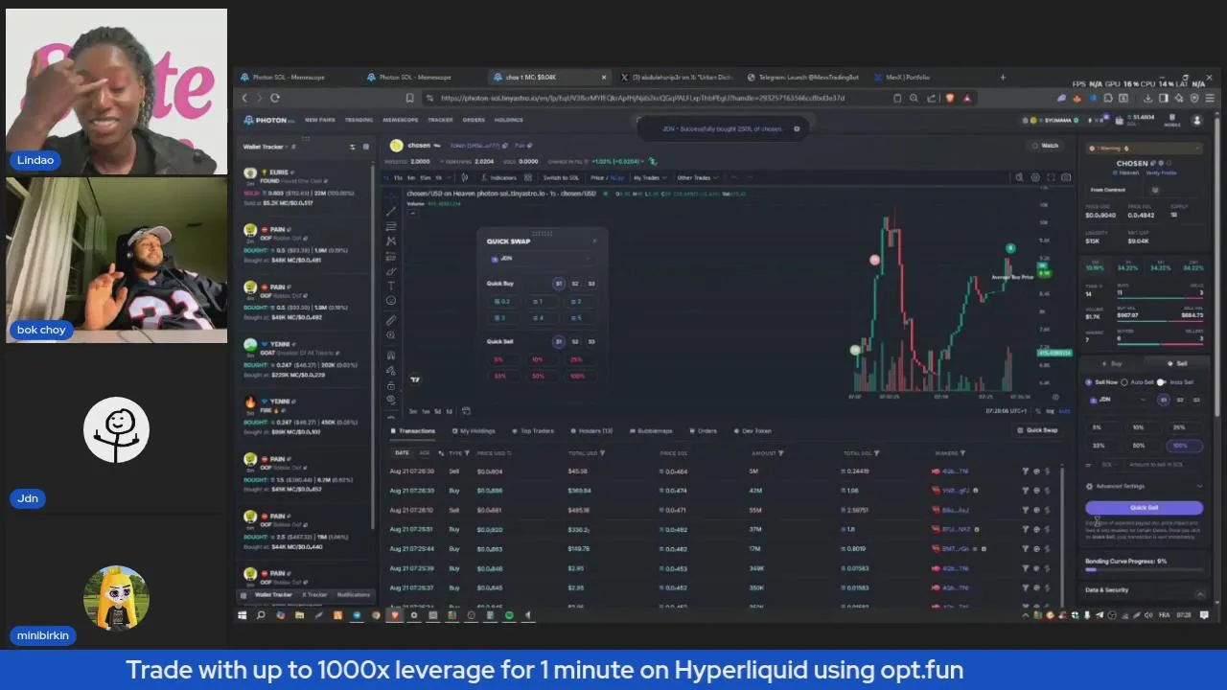Open browser downloads icon
Screen dimensions: 1227x690
(1149, 98)
